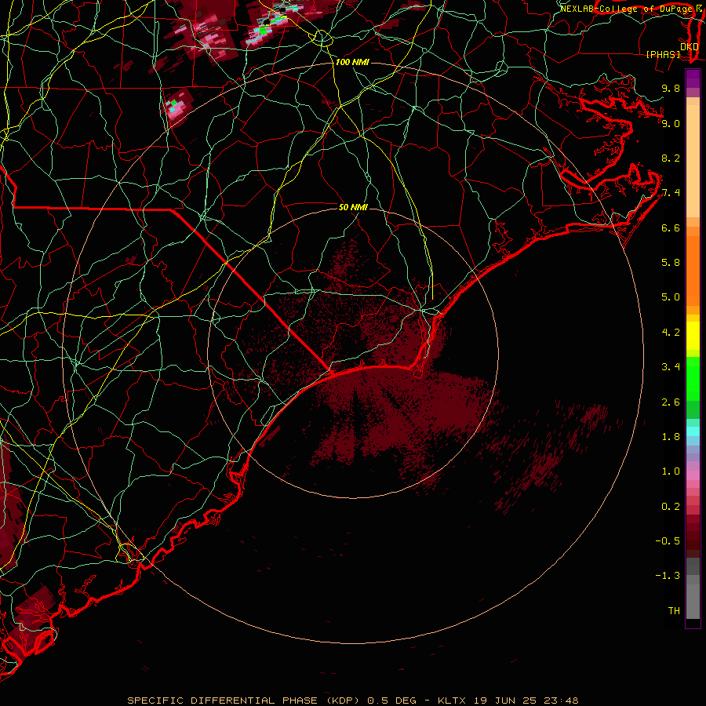Click the -0.5 scale value

[668, 541]
